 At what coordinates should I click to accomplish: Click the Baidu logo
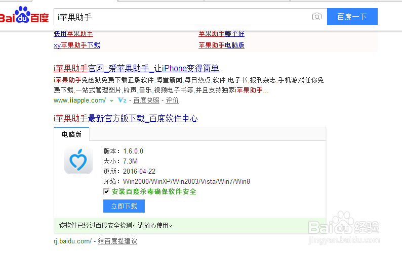24,15
